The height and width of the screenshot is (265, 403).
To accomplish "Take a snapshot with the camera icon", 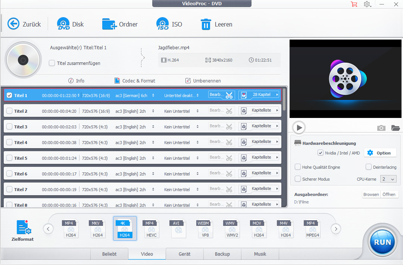I will (x=381, y=128).
